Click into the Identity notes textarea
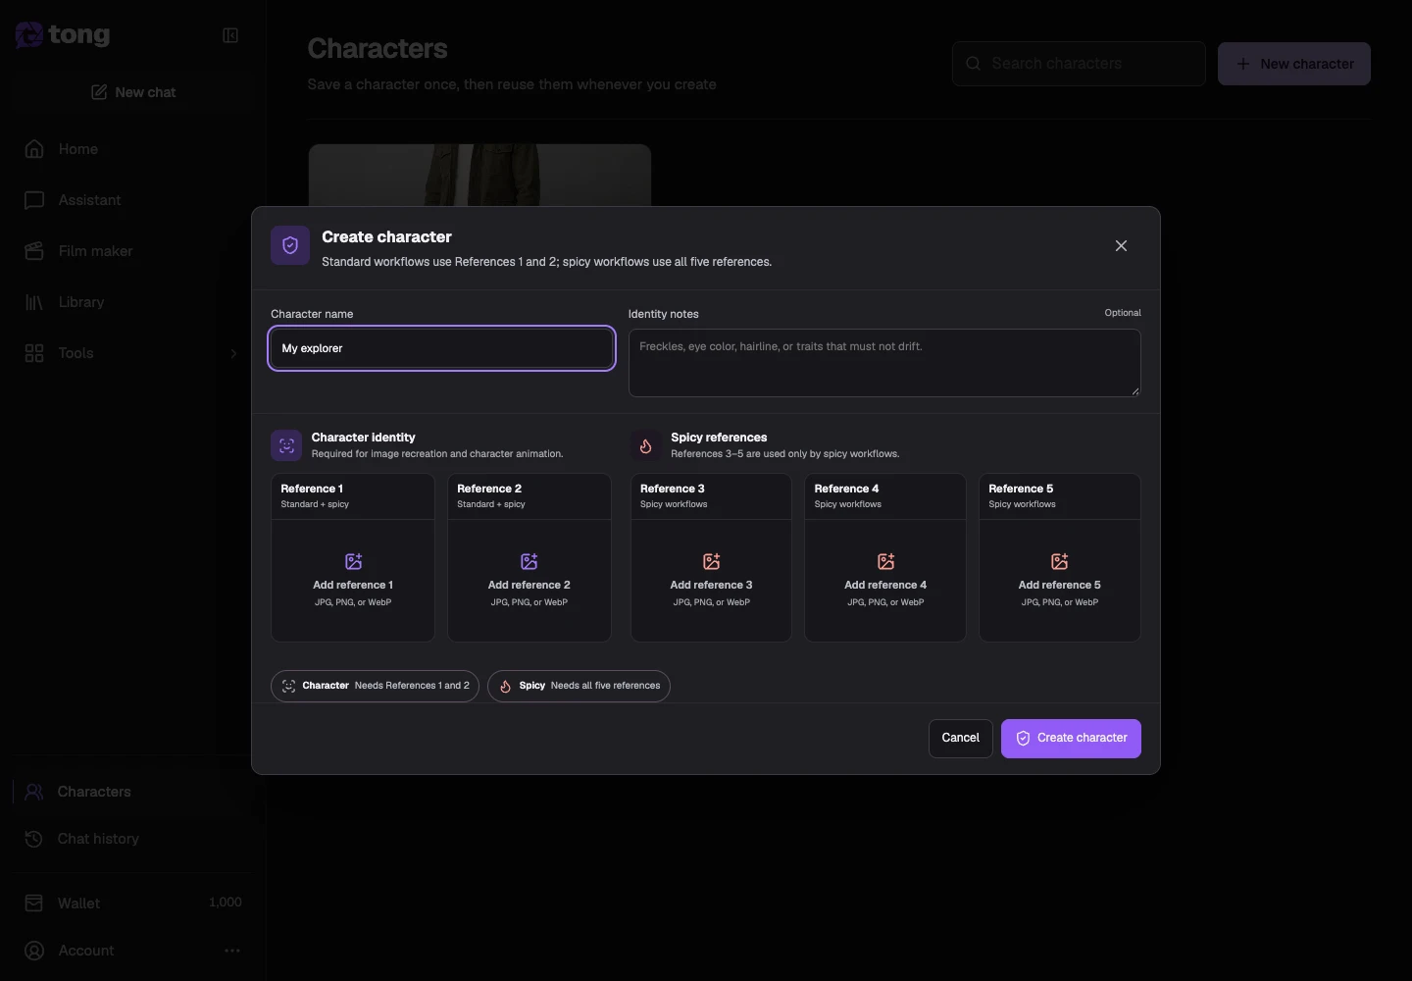The width and height of the screenshot is (1412, 981). point(884,363)
